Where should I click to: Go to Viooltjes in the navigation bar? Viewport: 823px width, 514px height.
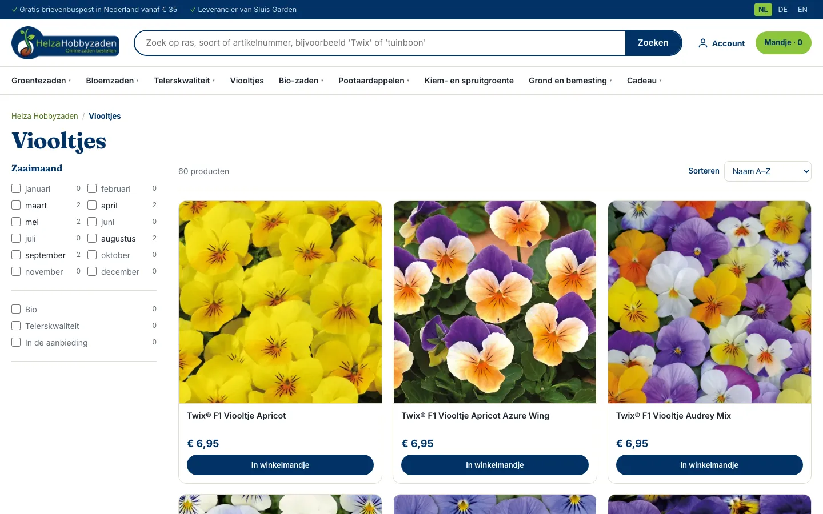tap(247, 81)
